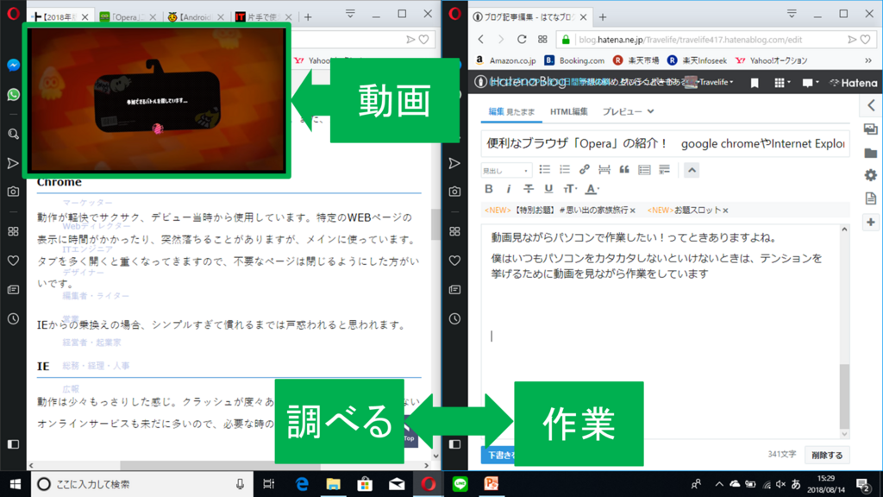Expand bookmarks bar overflow chevron
This screenshot has width=883, height=497.
(868, 60)
